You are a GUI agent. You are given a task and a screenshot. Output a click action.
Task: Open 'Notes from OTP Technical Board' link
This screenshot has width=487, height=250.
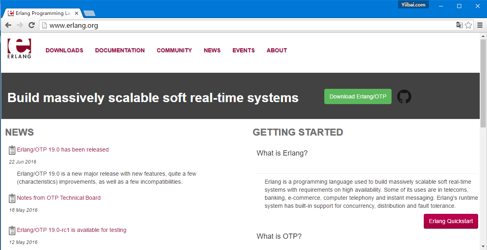tap(59, 198)
